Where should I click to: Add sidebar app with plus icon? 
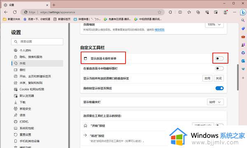243,78
